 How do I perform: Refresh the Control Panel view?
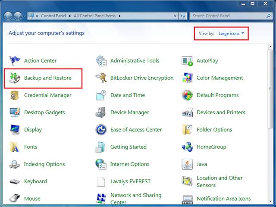point(183,16)
